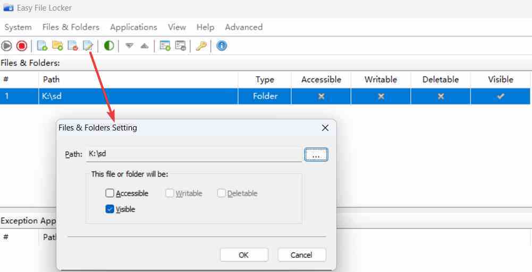The image size is (532, 272).
Task: Click the Writable column header
Action: coord(381,80)
